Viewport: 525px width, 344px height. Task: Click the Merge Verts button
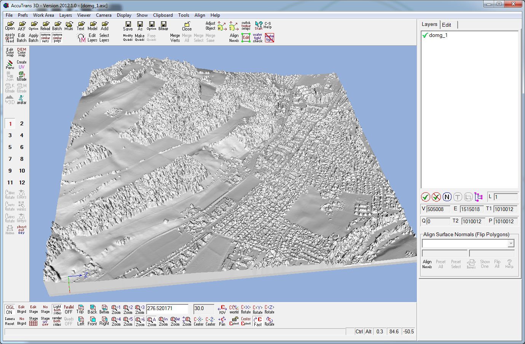point(175,38)
